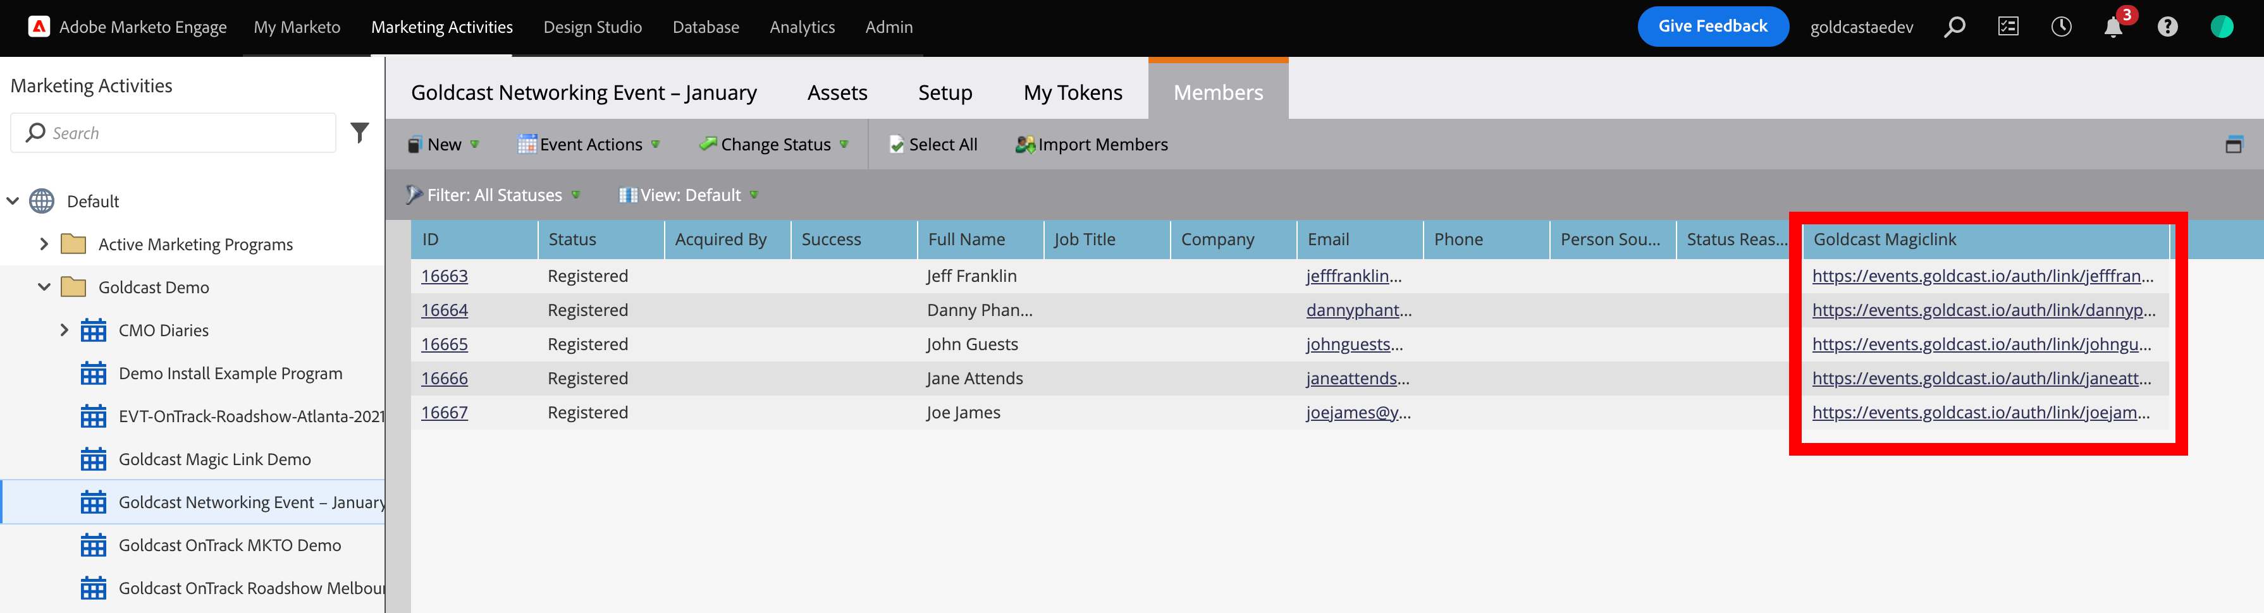The width and height of the screenshot is (2264, 613).
Task: Open the New dropdown menu
Action: click(444, 145)
